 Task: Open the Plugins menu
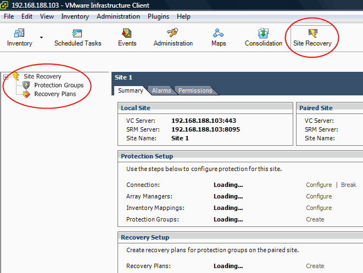pyautogui.click(x=158, y=16)
